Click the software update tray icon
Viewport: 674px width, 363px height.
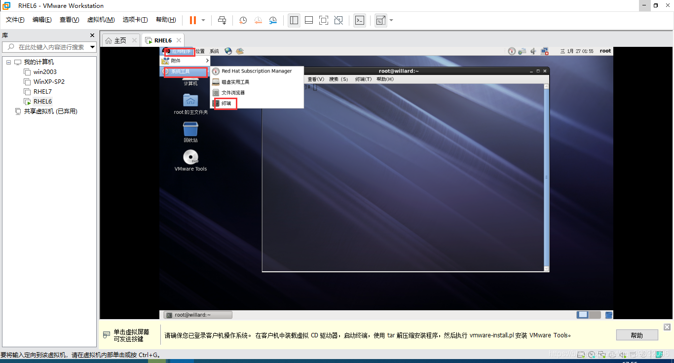[x=523, y=51]
